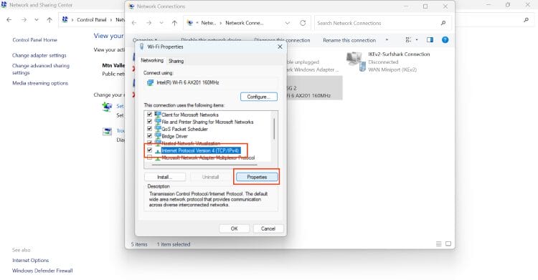The width and height of the screenshot is (538, 280).
Task: Click the items list vertical scrollbar
Action: (274, 129)
